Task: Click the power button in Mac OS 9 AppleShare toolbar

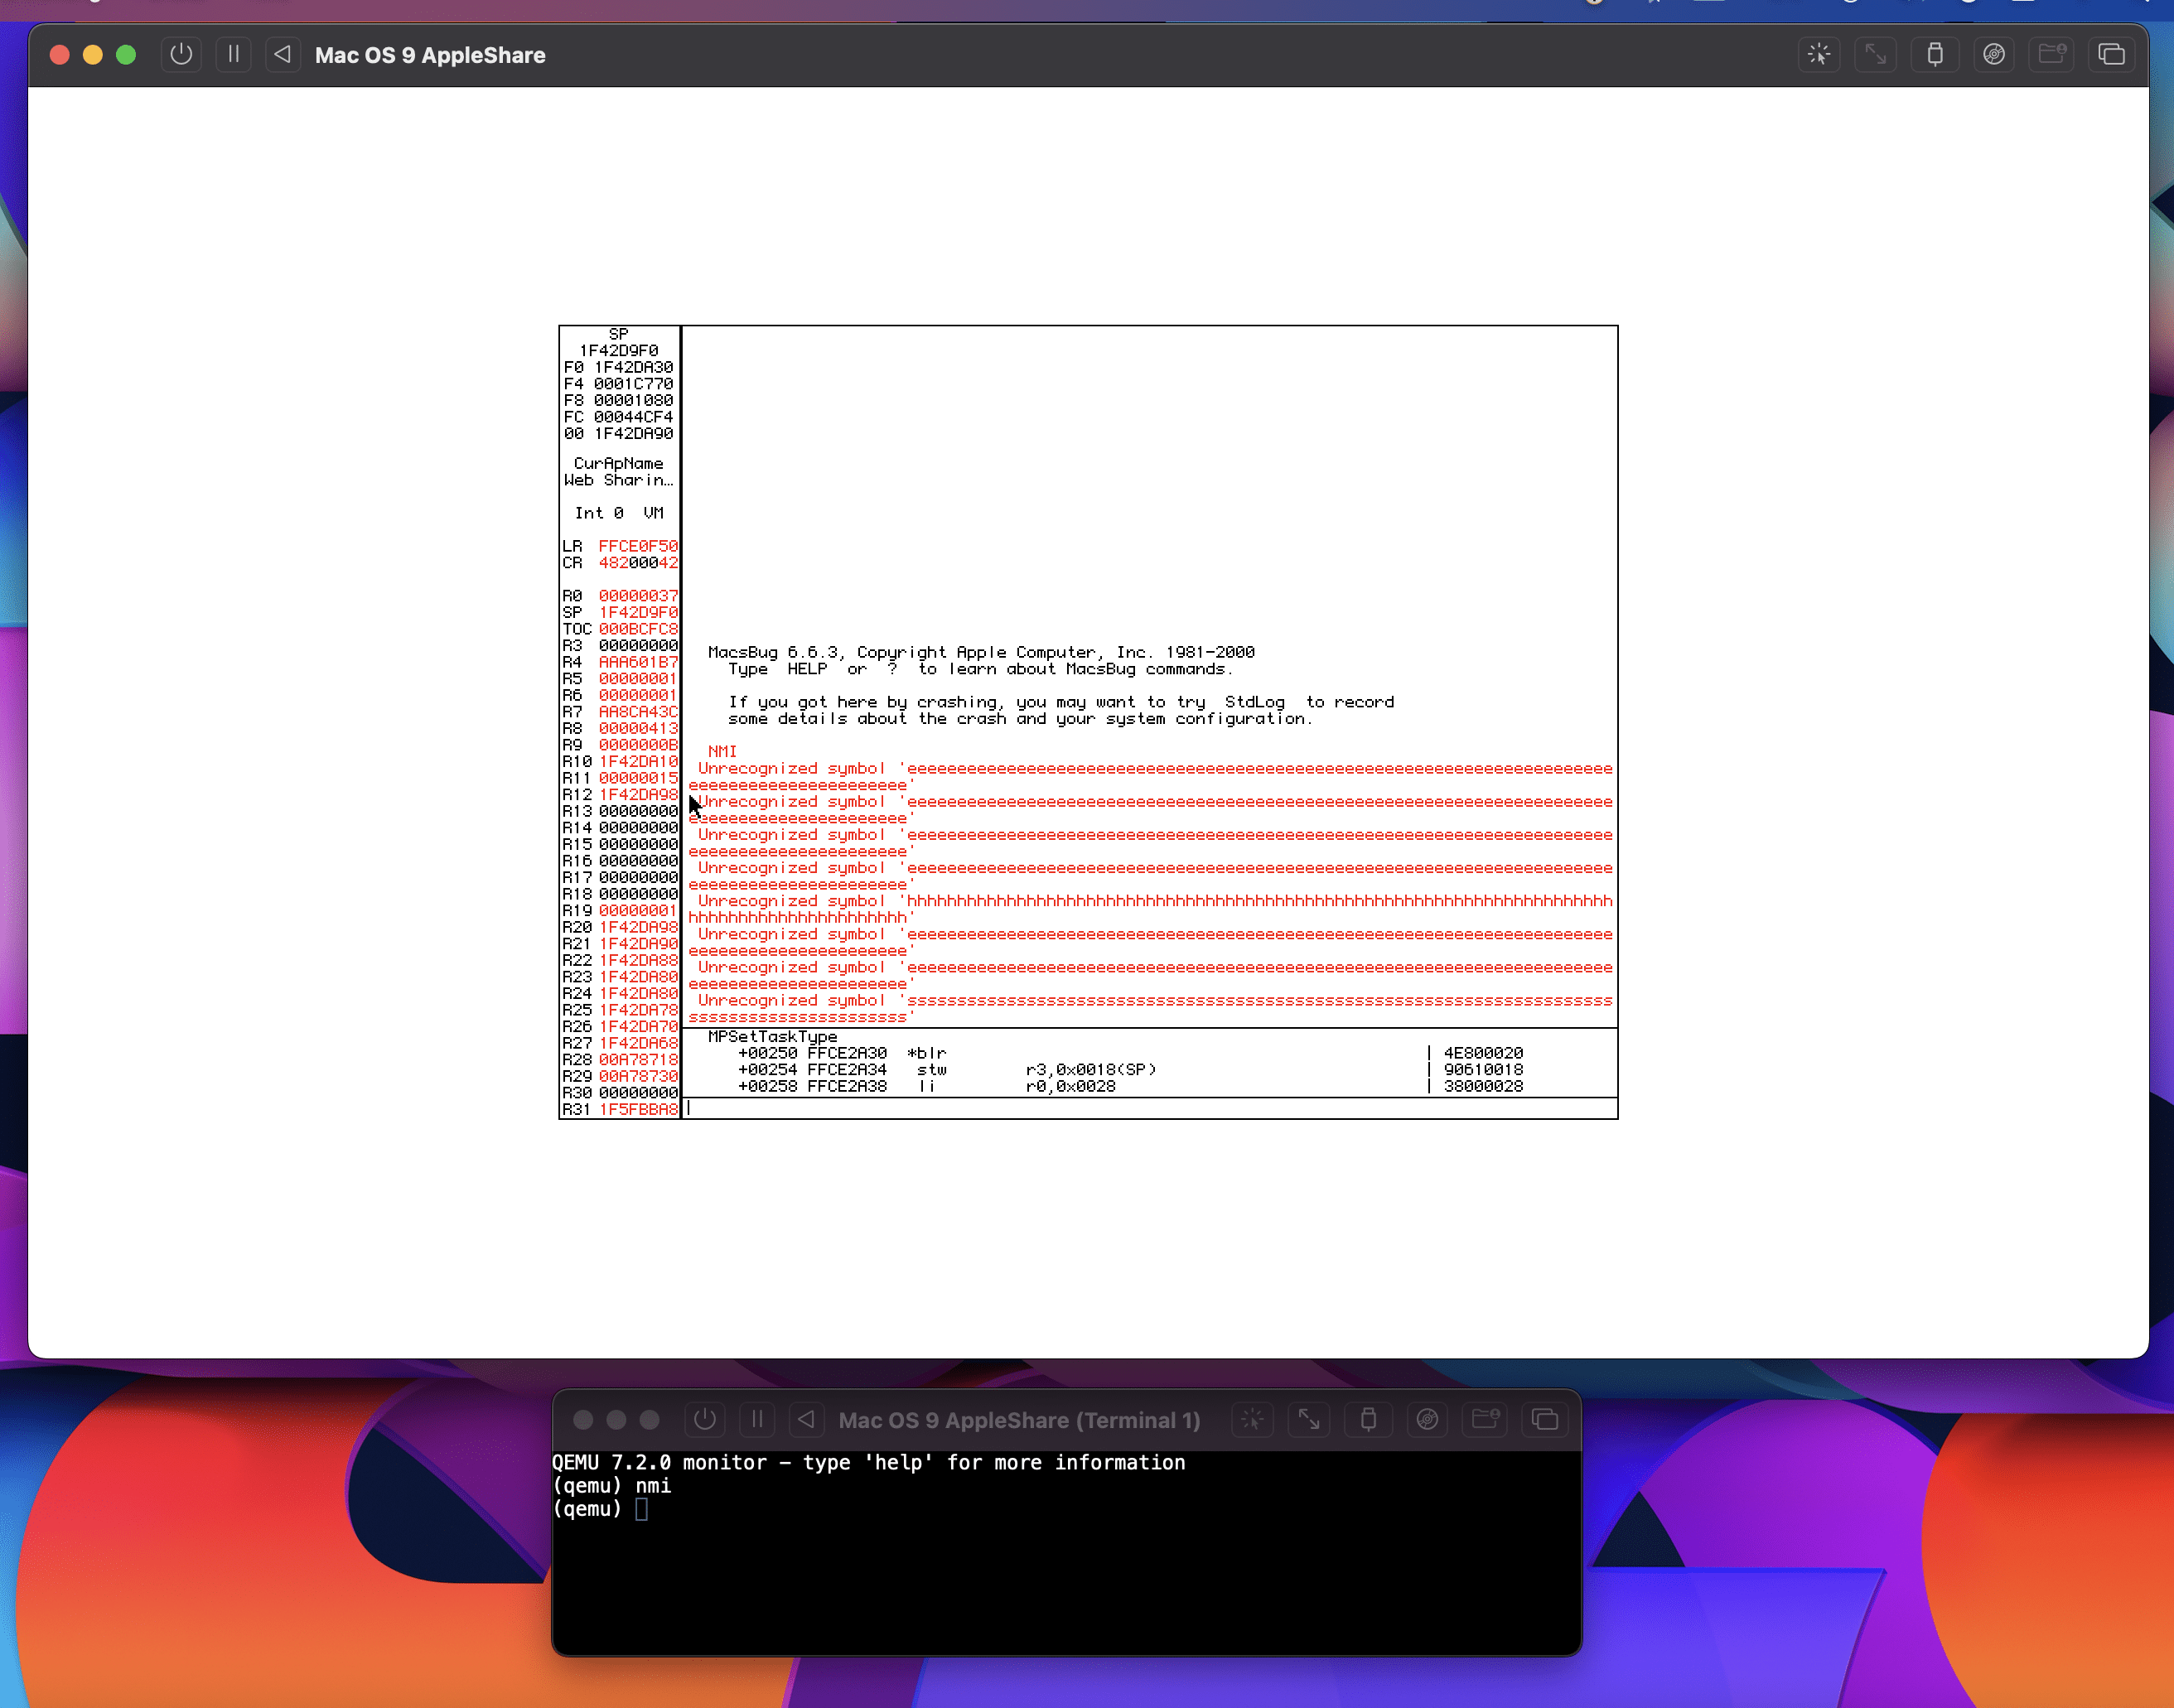Action: [x=181, y=54]
